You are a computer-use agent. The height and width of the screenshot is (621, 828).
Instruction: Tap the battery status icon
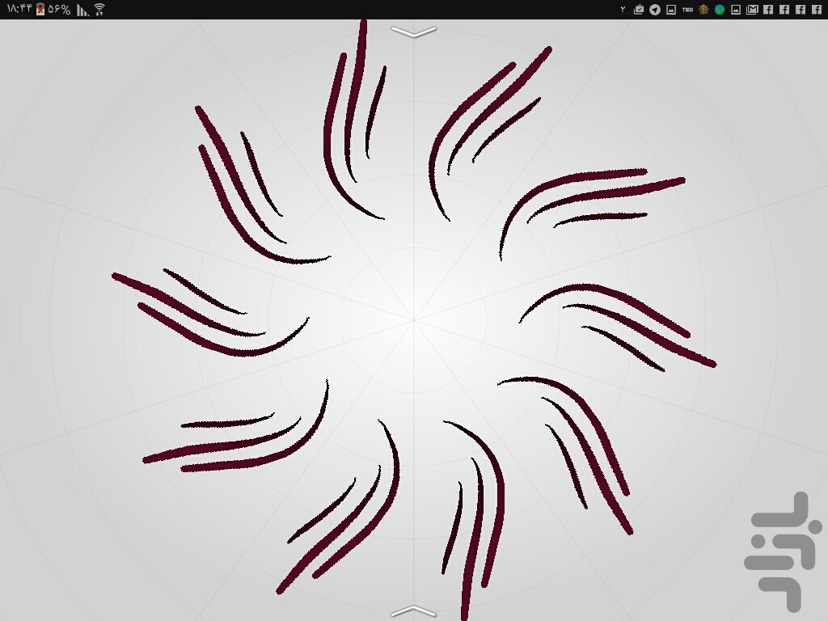pos(40,10)
